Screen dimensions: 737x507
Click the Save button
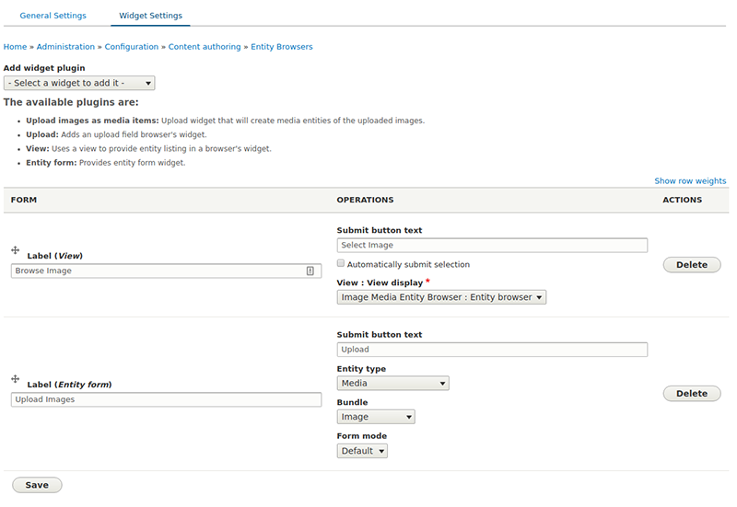coord(37,485)
